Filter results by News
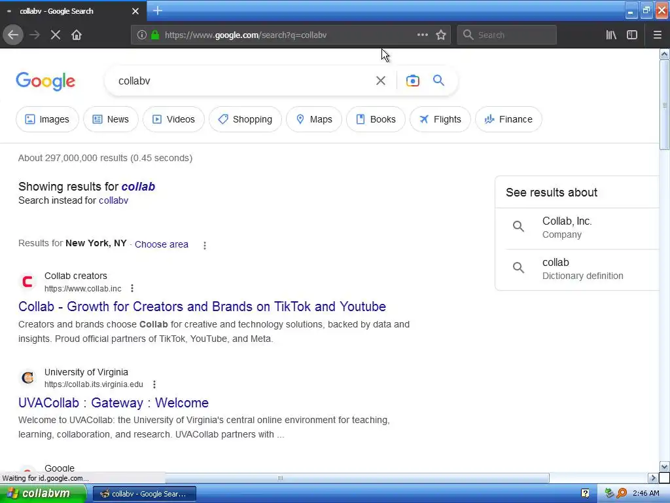 pos(111,119)
